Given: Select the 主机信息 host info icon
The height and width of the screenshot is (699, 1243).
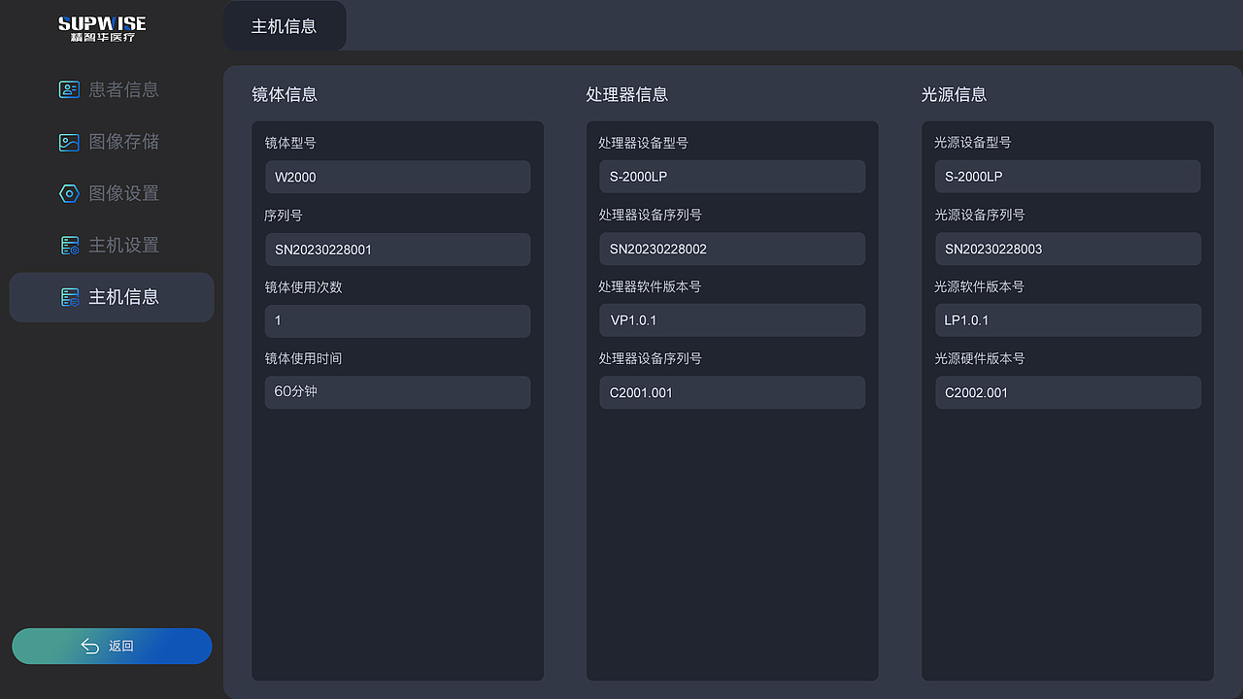Looking at the screenshot, I should tap(69, 297).
